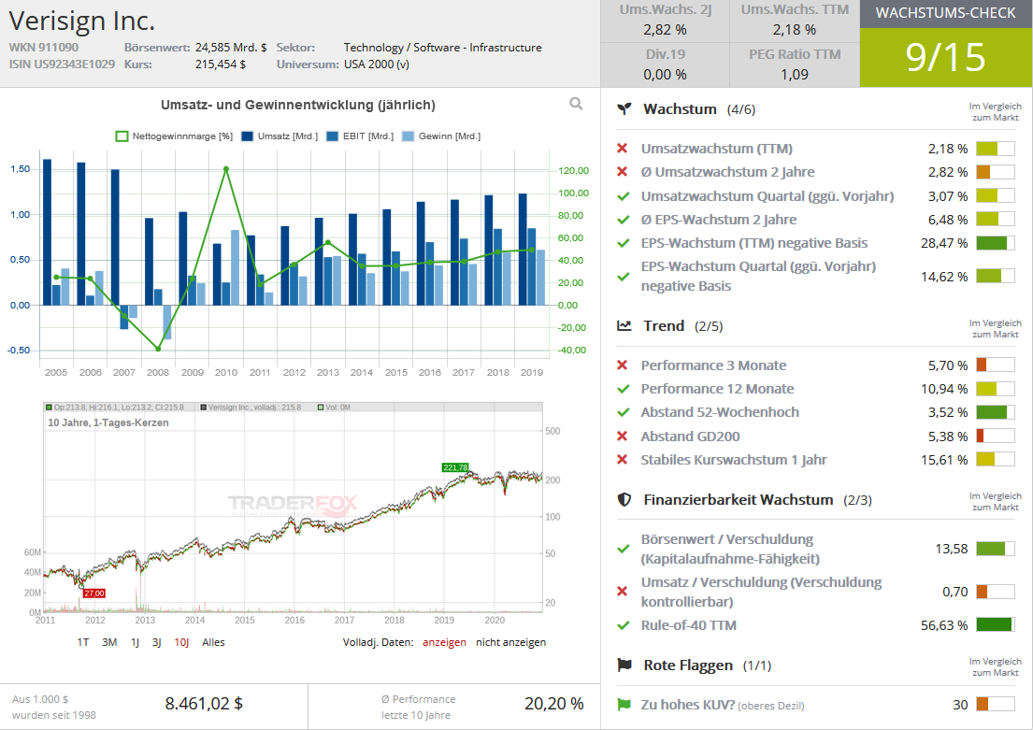Open the Ø EPS-Wachstum 2 Jahre metric
Screen dimensions: 1033x730
pos(719,220)
